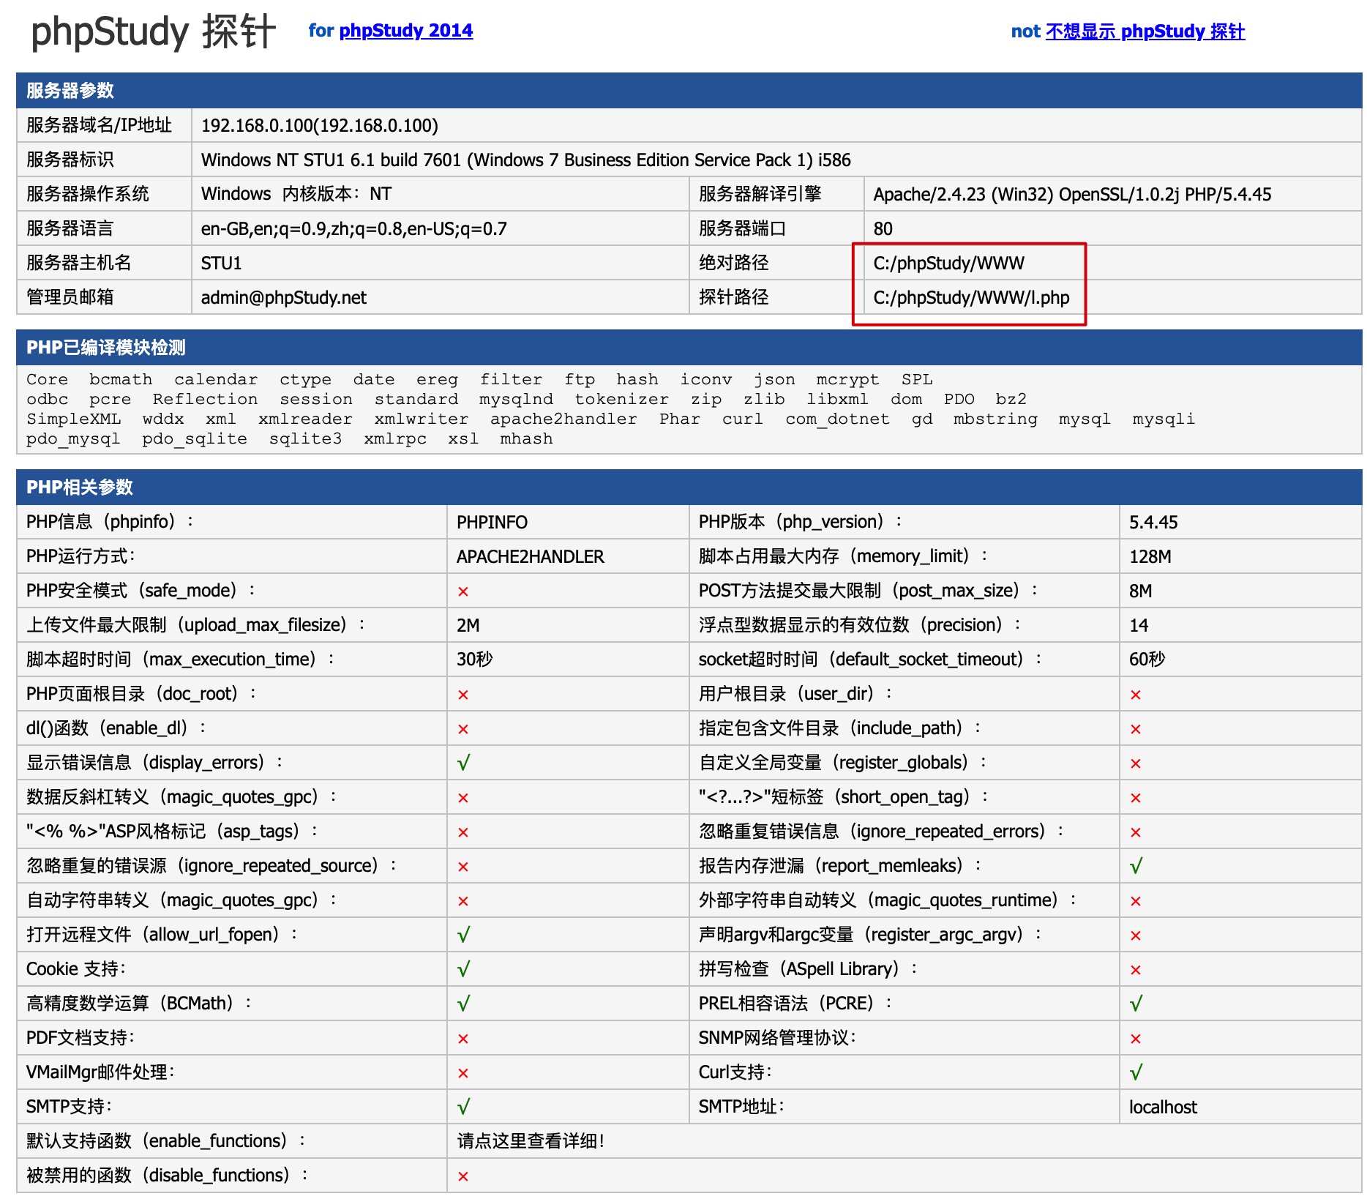Click the pdo_mysql module name
1367x1199 pixels.
pyautogui.click(x=73, y=438)
